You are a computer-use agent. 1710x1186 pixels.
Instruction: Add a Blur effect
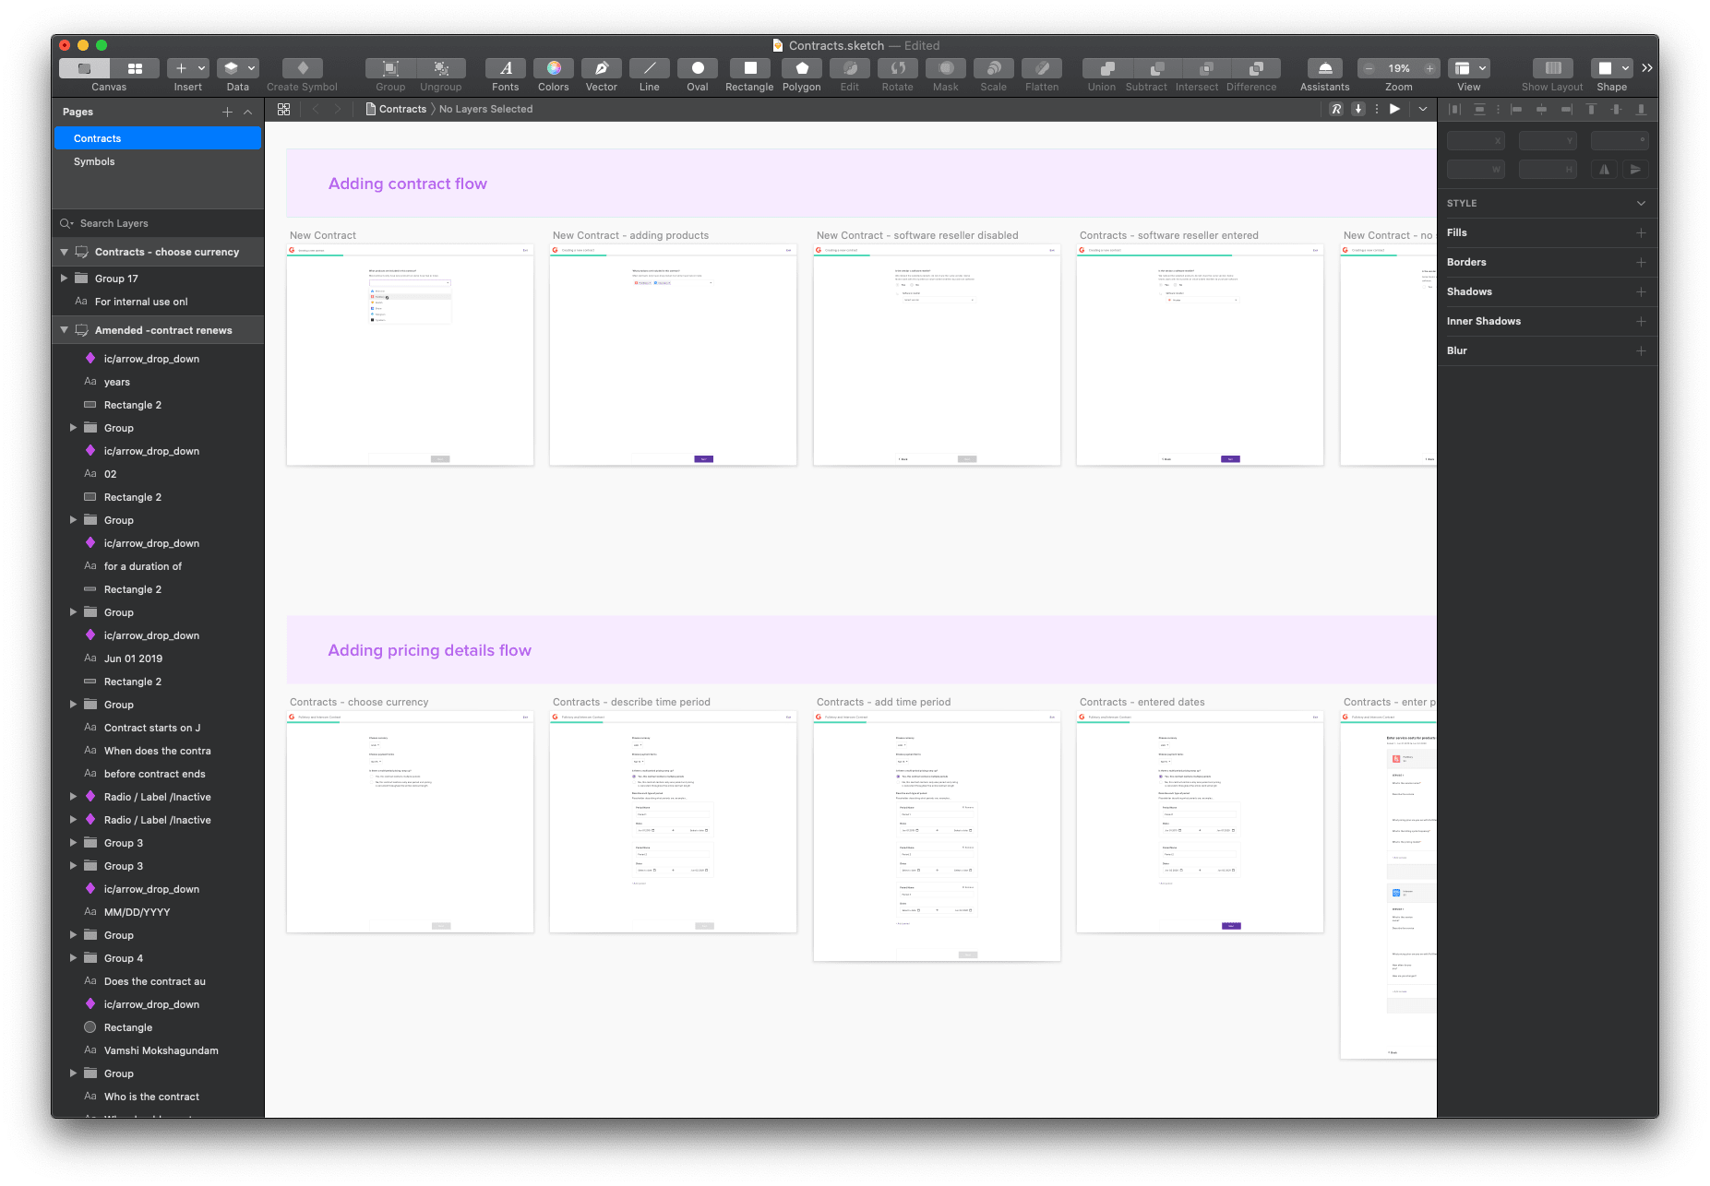[x=1641, y=351]
